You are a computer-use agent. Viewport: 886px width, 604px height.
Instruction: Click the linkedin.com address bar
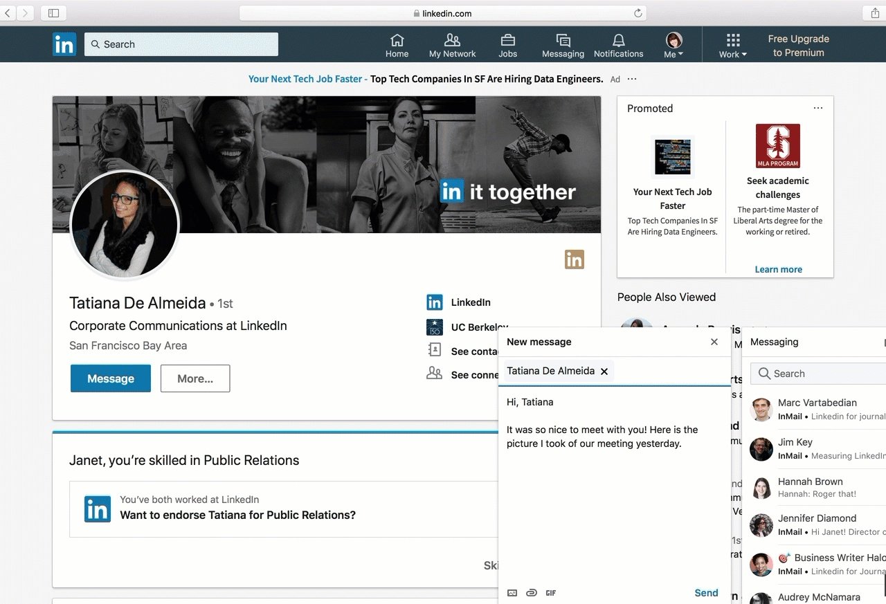pos(443,13)
